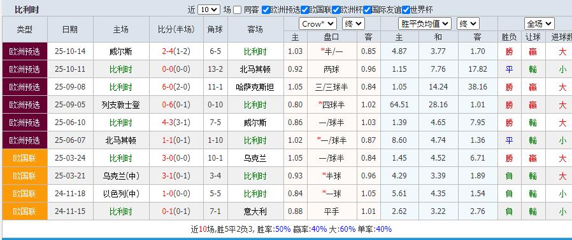572x240 pixels.
Task: Uncheck the 欧洲杯 filter checkbox
Action: (x=336, y=10)
